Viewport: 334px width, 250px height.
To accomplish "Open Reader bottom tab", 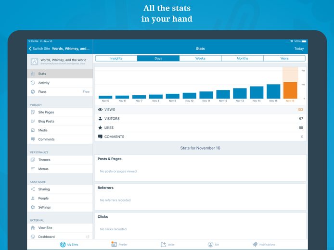I will (119, 244).
